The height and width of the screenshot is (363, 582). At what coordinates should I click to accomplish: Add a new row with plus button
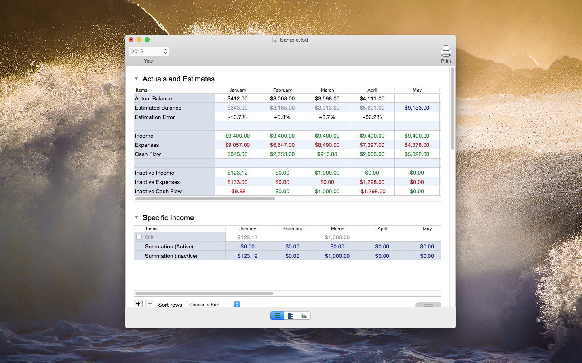[x=138, y=304]
